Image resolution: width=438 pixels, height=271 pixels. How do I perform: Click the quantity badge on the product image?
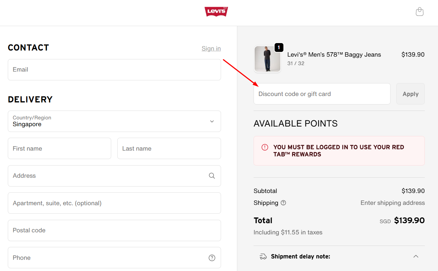(279, 47)
